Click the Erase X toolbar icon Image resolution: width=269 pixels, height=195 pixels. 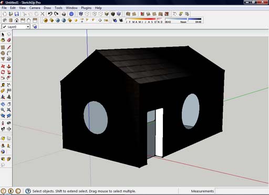pyautogui.click(x=43, y=14)
